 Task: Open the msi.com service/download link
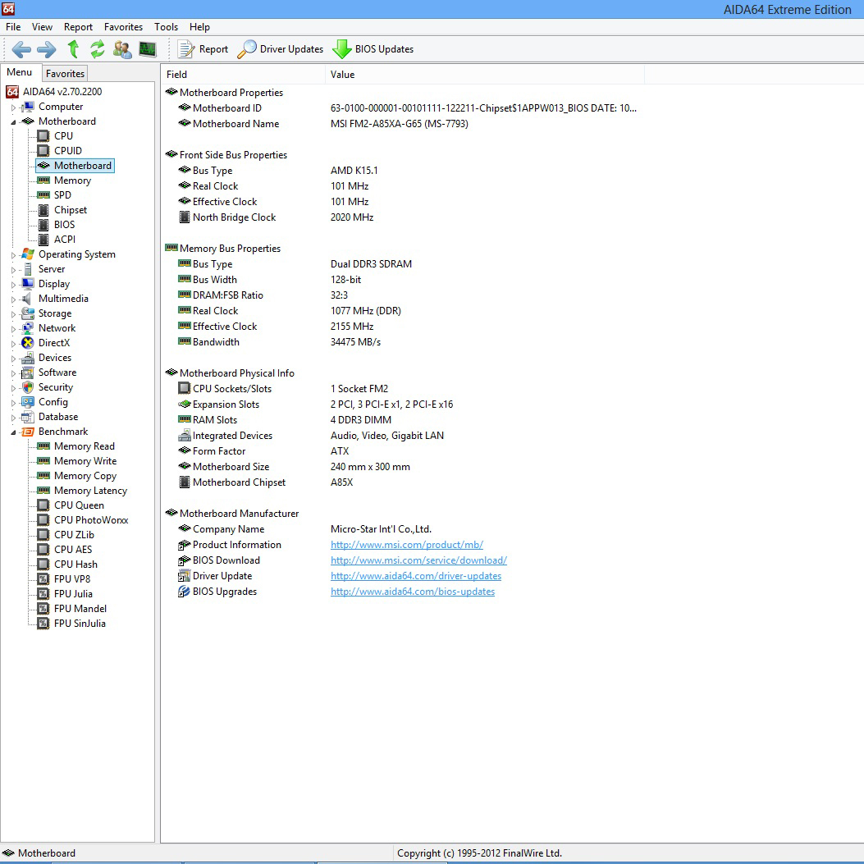click(418, 560)
